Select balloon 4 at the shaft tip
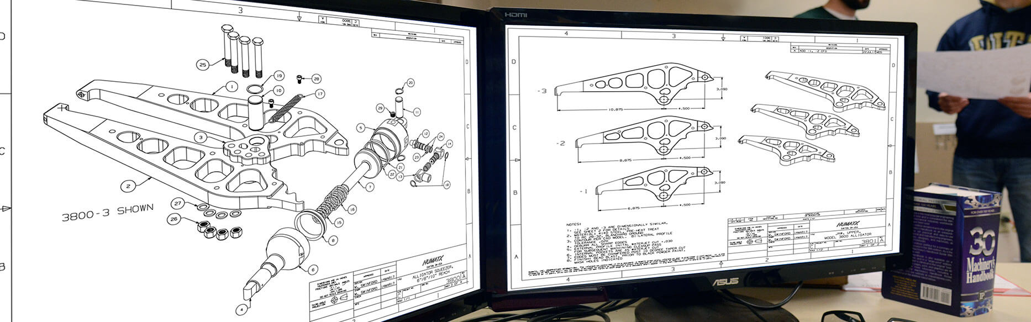Image resolution: width=1031 pixels, height=322 pixels. [241, 309]
